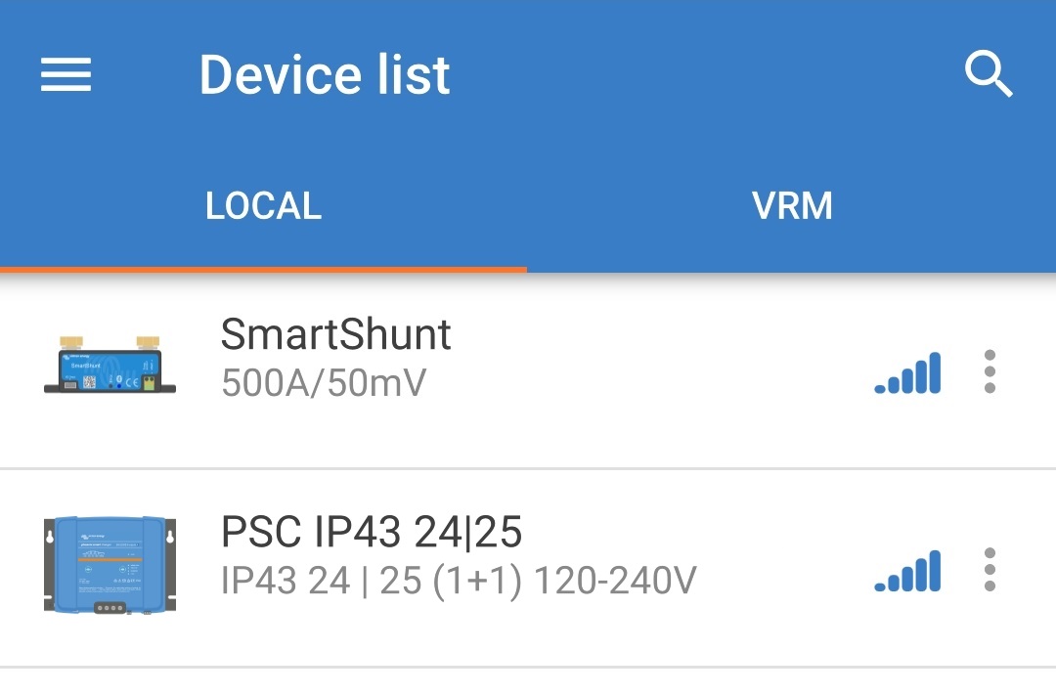Switch to the VRM tab

792,205
